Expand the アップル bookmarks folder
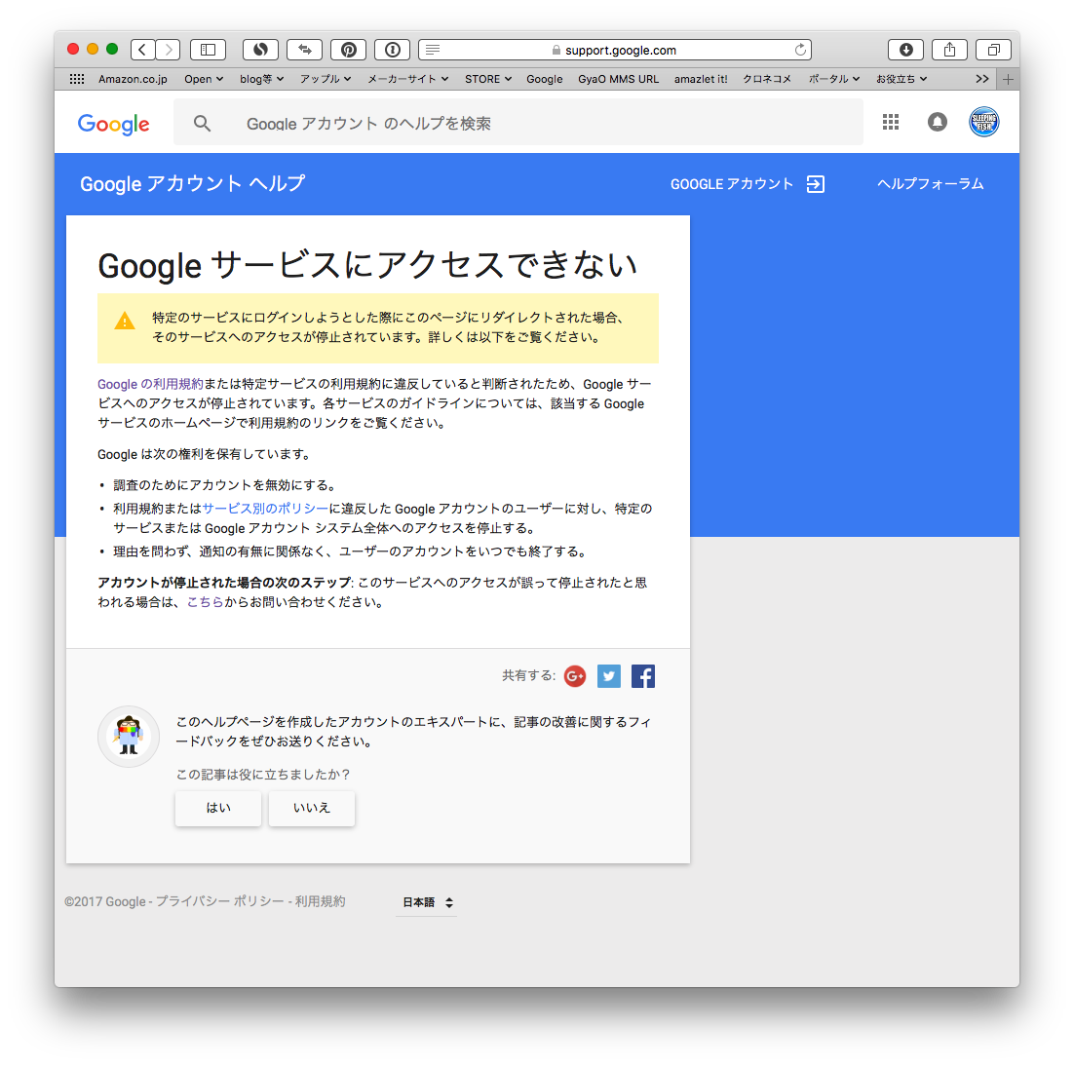1074x1065 pixels. tap(326, 79)
